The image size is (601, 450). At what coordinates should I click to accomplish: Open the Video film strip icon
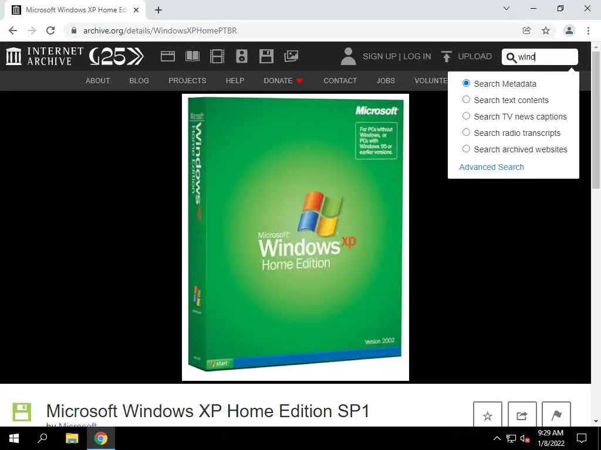point(217,56)
